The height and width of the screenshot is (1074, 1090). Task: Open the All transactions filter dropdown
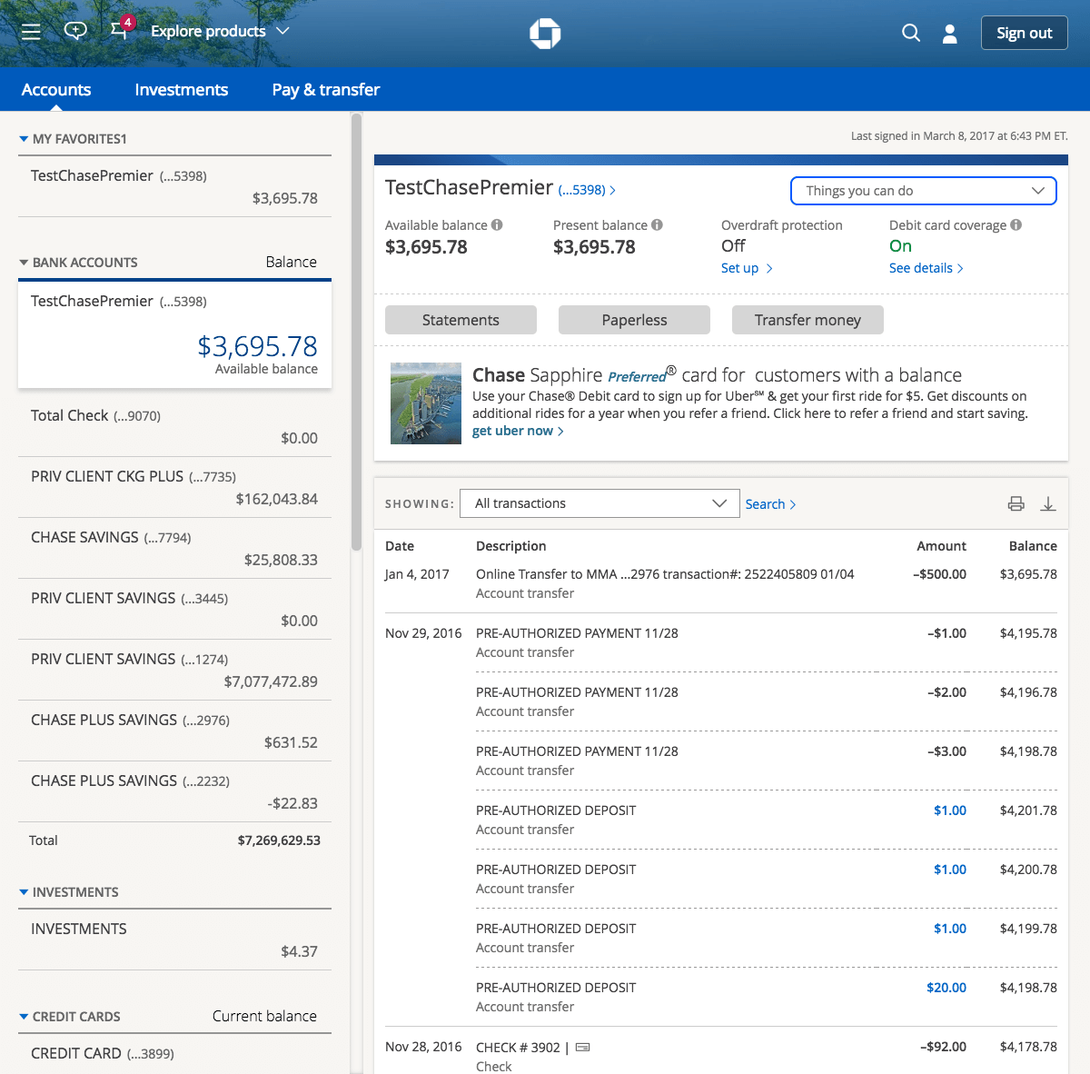click(599, 503)
